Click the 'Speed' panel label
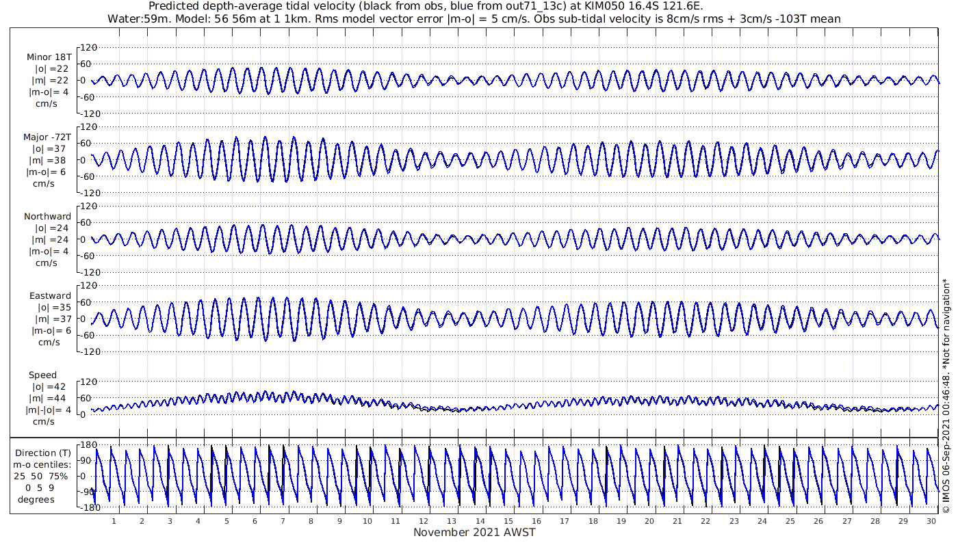This screenshot has height=547, width=958. [42, 375]
